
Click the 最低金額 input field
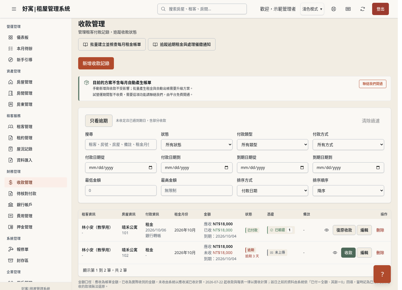(121, 190)
